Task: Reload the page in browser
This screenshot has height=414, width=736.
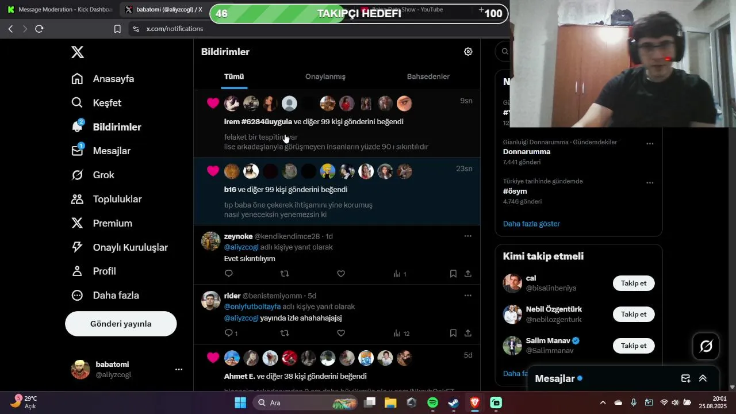Action: coord(39,29)
